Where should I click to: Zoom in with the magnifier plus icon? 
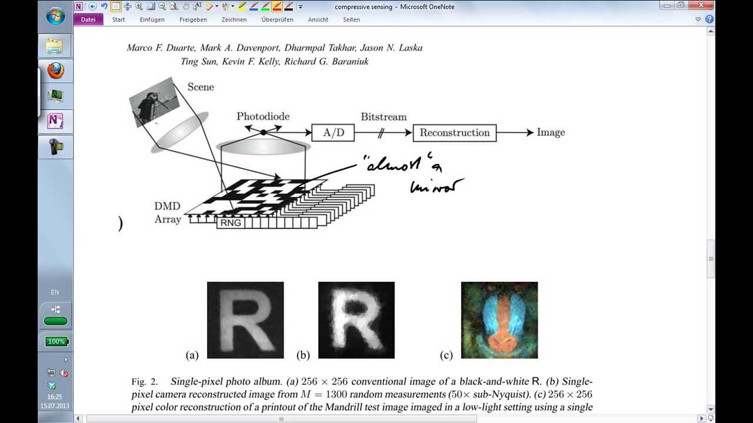coord(139,6)
